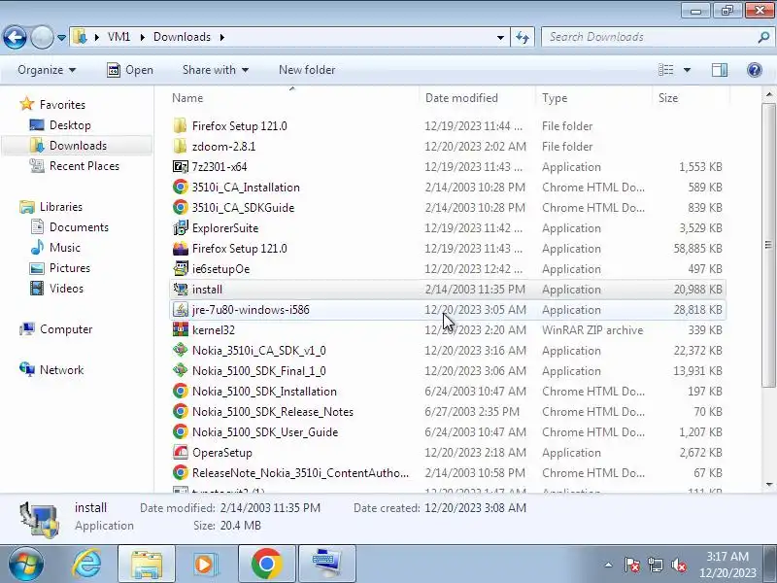
Task: Click the New folder button
Action: pos(307,70)
